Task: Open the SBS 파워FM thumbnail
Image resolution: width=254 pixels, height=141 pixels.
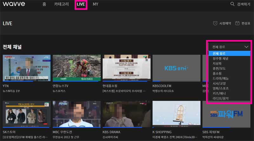Action: coord(226,114)
